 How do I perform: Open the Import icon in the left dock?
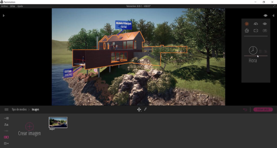pos(6,118)
